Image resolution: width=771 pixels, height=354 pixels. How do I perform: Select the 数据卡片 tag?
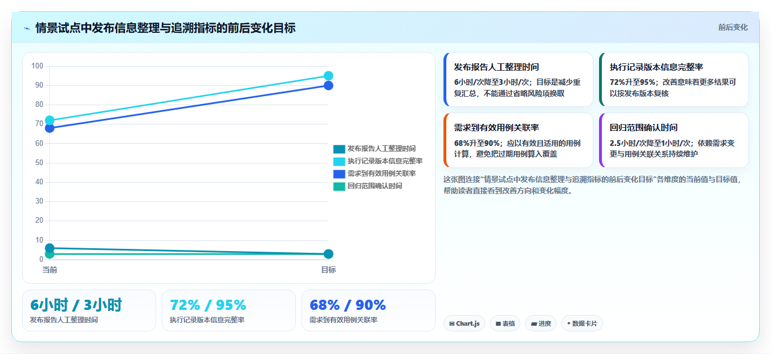point(582,323)
